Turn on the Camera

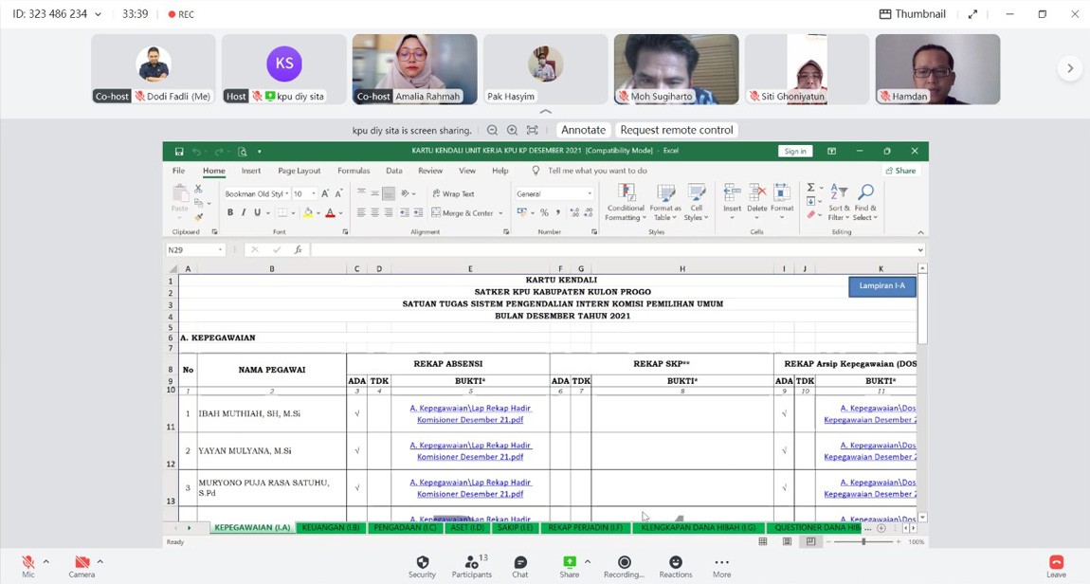[82, 562]
